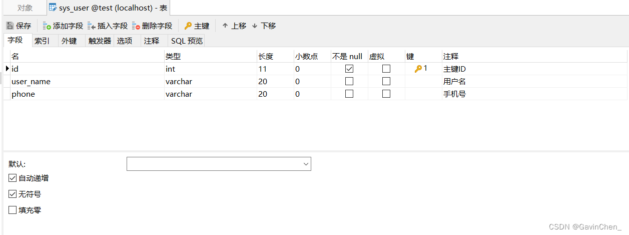The width and height of the screenshot is (629, 235).
Task: Uncheck the Auto Increment (自动递增) checkbox
Action: (x=13, y=178)
